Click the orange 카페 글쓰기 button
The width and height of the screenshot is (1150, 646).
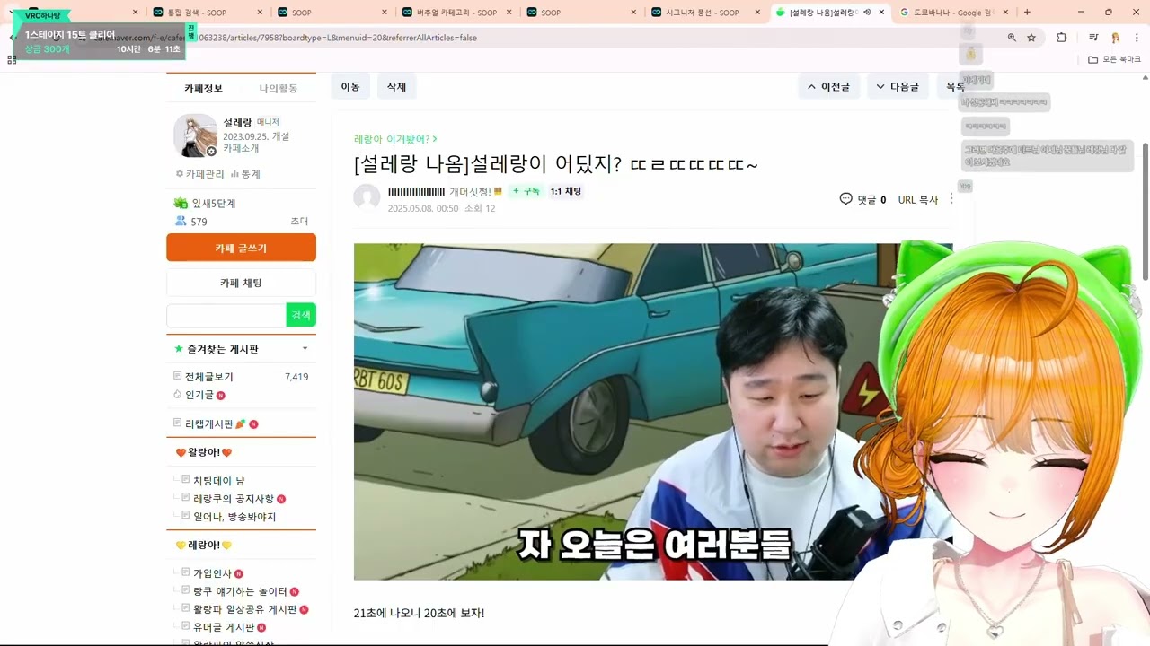(241, 248)
